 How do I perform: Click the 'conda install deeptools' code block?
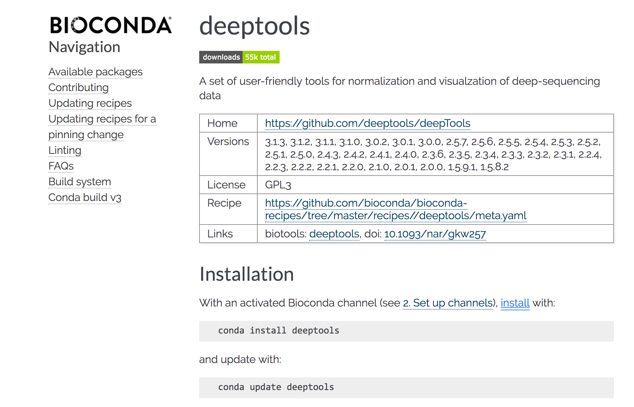pyautogui.click(x=407, y=331)
